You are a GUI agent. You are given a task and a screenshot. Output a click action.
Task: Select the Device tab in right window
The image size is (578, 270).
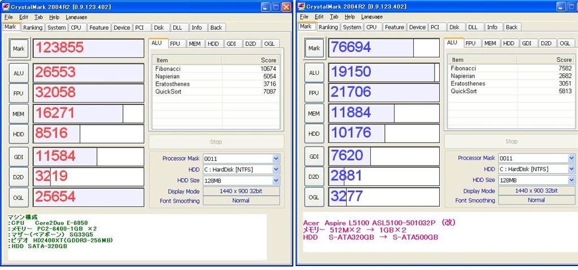pos(417,27)
